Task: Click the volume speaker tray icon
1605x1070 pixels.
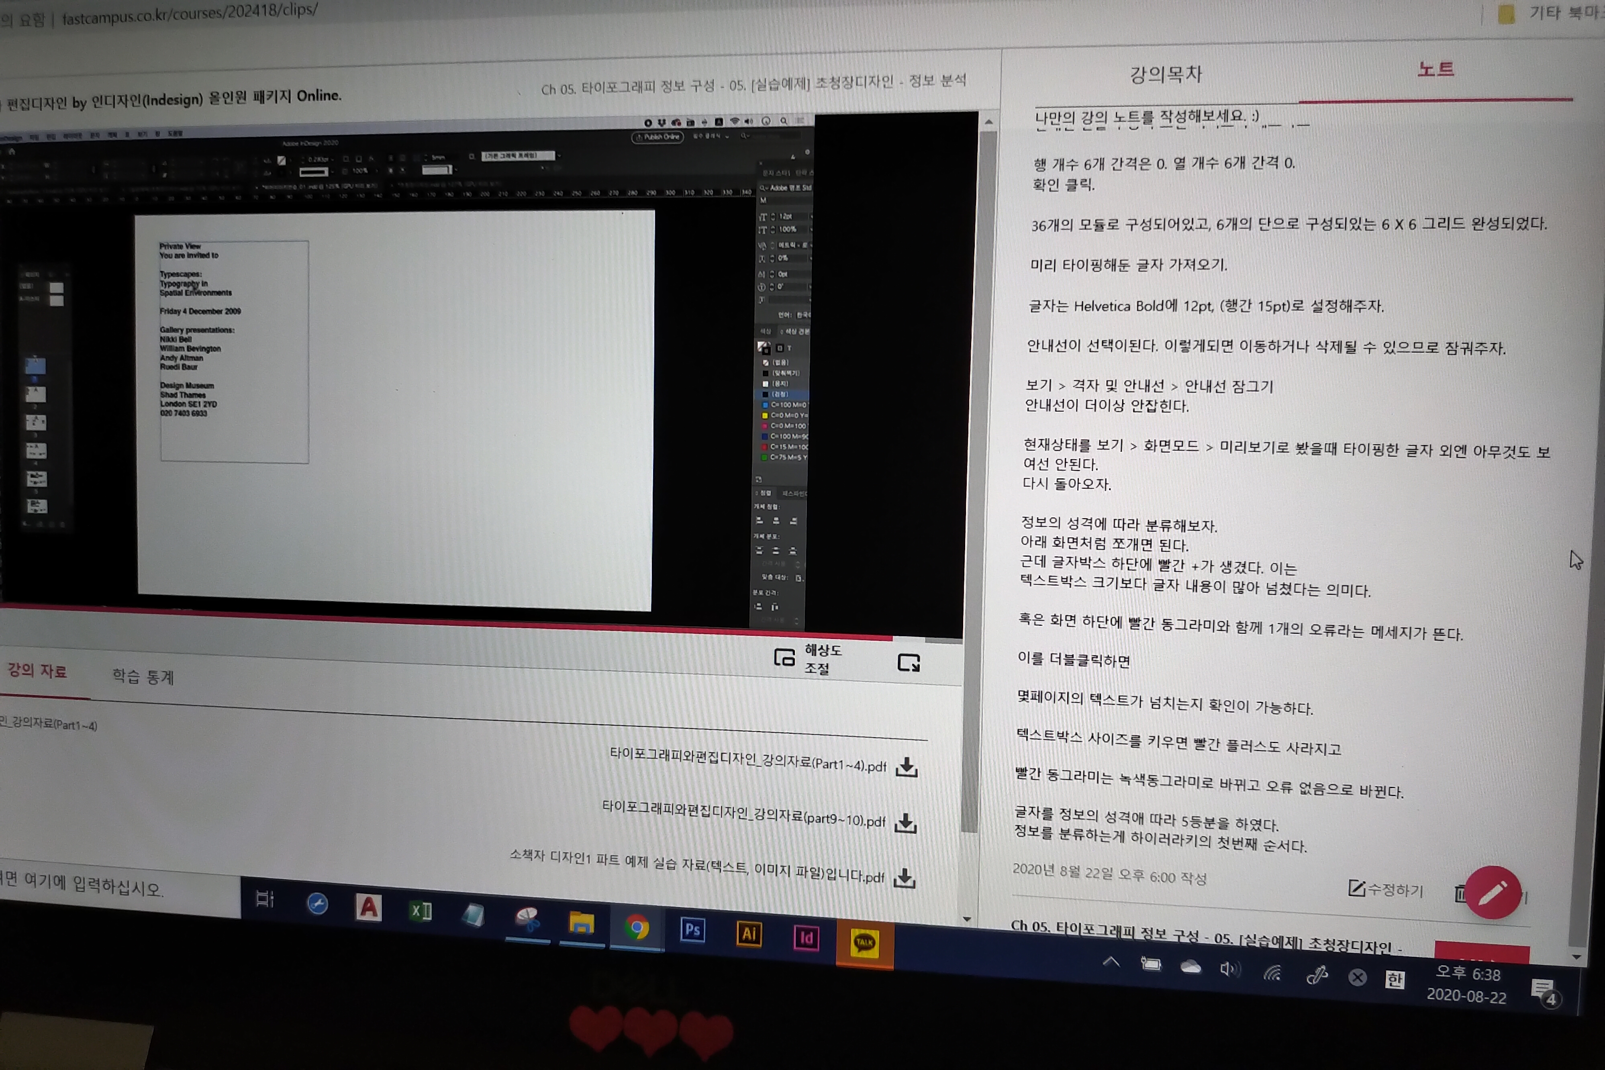Action: (x=1230, y=969)
